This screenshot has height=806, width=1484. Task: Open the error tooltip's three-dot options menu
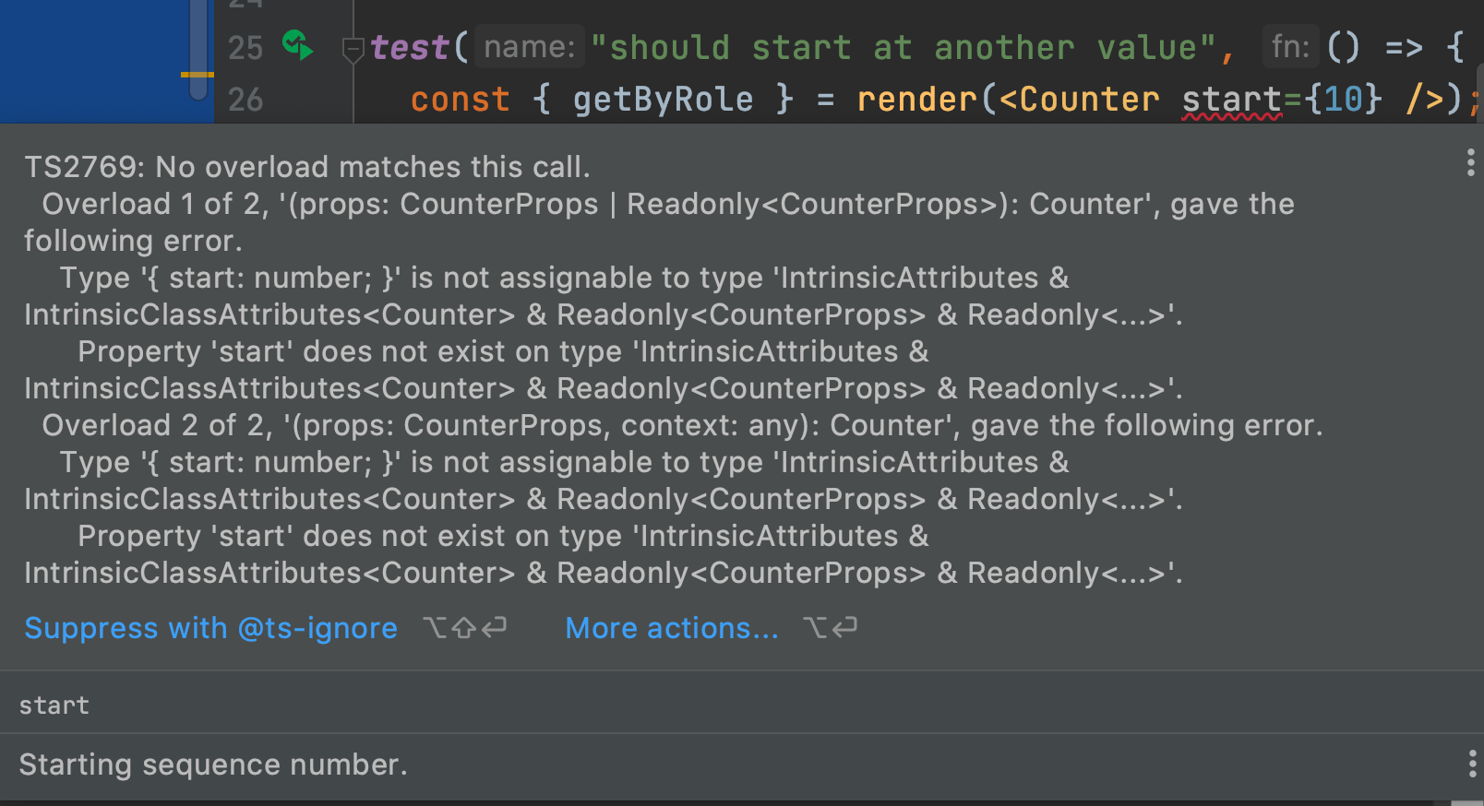point(1470,162)
